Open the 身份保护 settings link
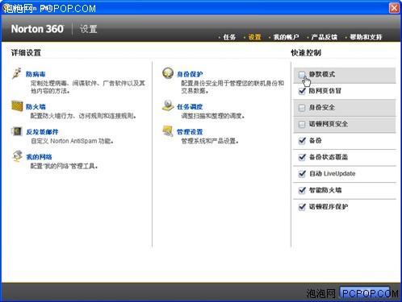Image resolution: width=402 pixels, height=302 pixels. coord(190,74)
